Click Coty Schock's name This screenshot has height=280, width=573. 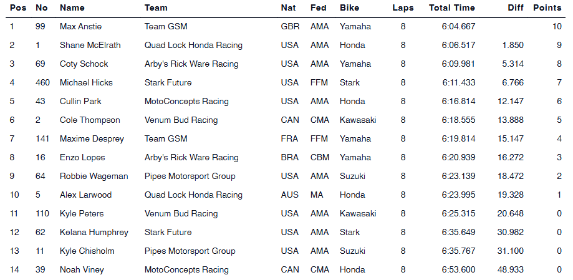(x=84, y=64)
